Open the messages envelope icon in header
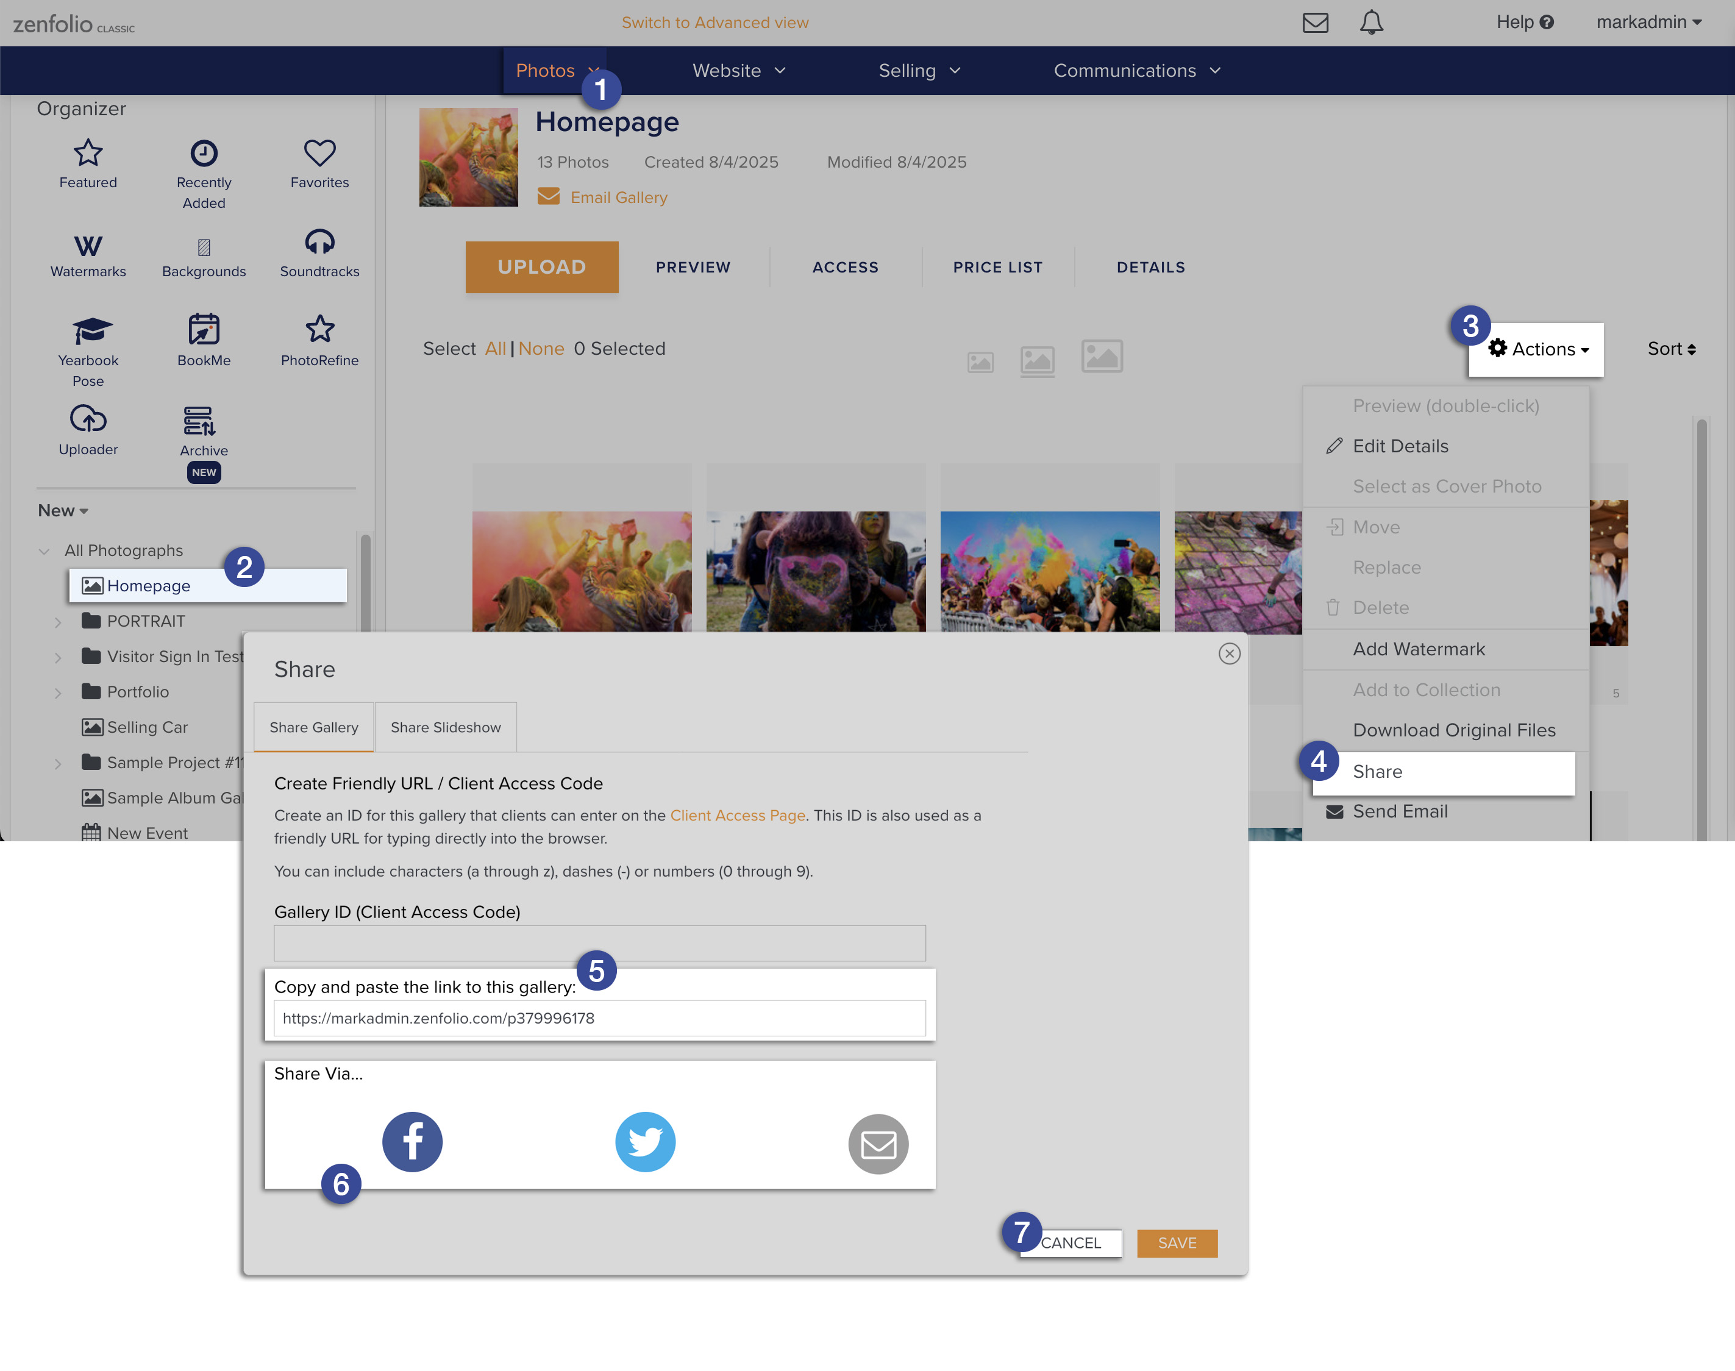1735x1371 pixels. 1316,23
